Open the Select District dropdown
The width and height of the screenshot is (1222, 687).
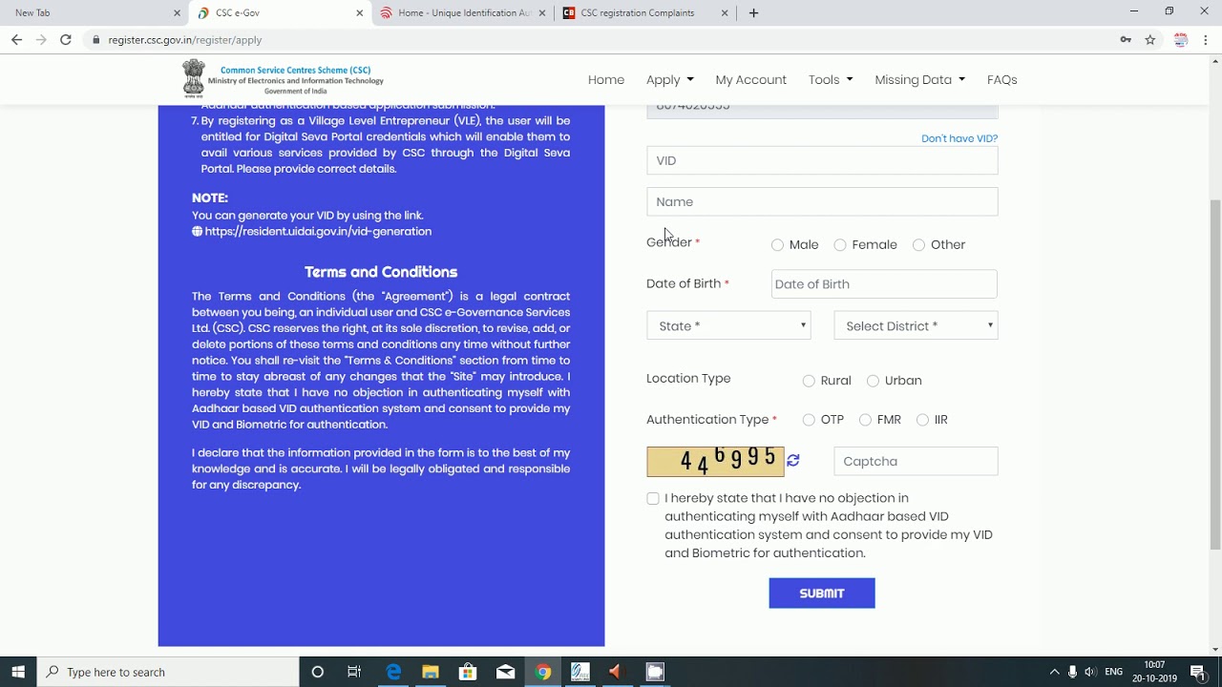click(x=916, y=326)
